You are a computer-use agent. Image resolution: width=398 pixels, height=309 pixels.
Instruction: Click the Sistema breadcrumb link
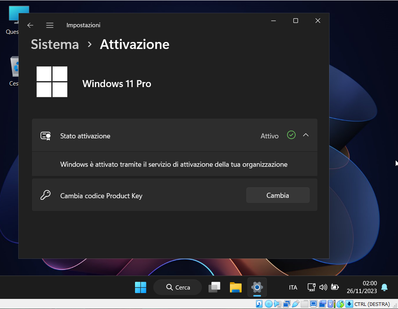(55, 44)
